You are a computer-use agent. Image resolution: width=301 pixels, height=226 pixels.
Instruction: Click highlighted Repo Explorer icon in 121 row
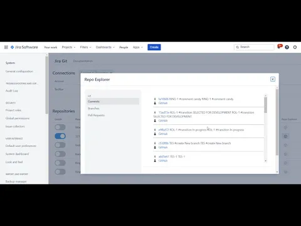pyautogui.click(x=285, y=136)
